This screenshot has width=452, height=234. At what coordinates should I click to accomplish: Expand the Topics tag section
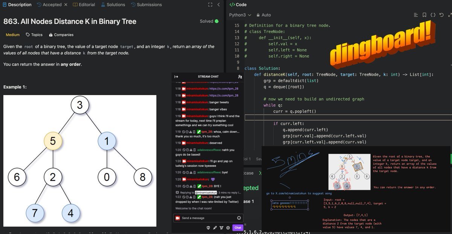[34, 35]
